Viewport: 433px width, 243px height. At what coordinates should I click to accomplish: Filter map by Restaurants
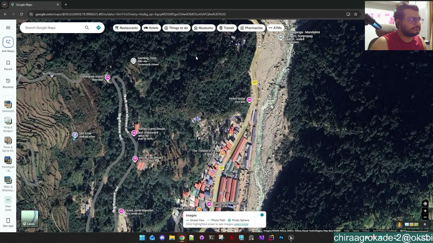click(127, 28)
